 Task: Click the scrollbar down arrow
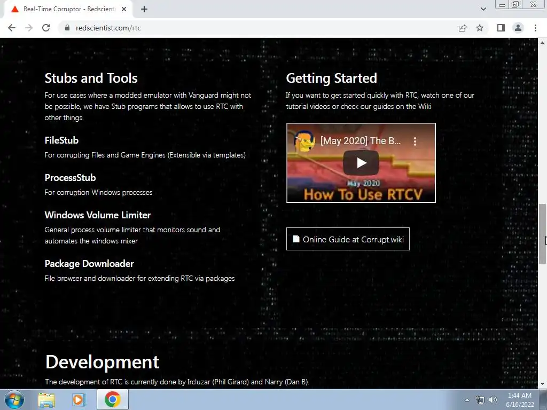coord(542,384)
